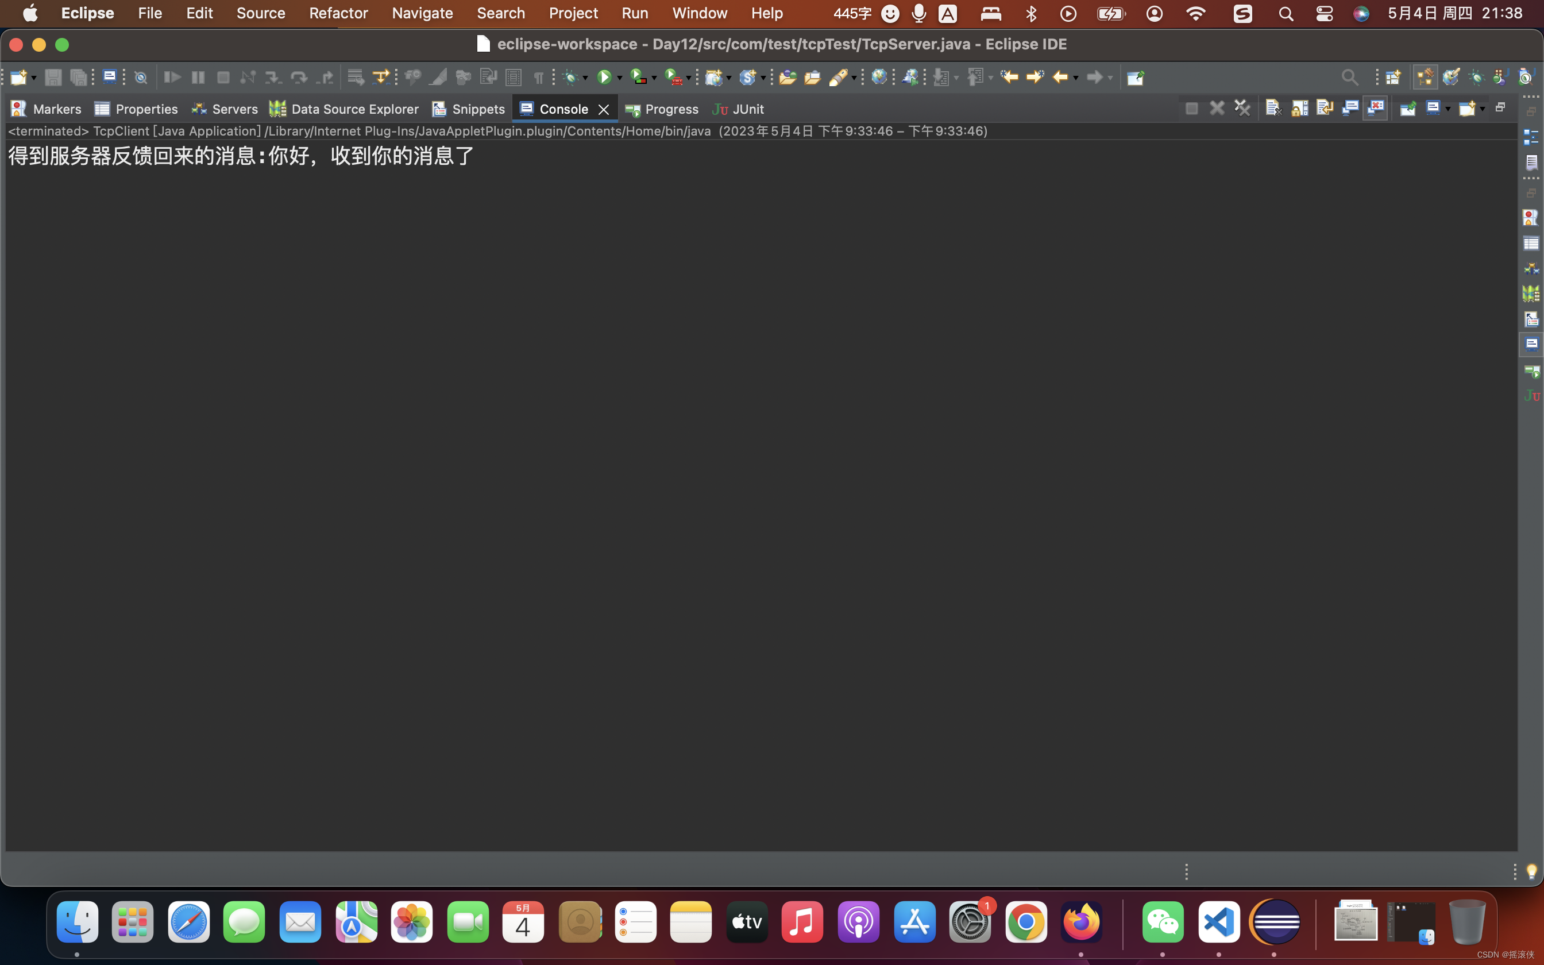Click the Open Perspective button
Image resolution: width=1544 pixels, height=965 pixels.
click(x=1394, y=78)
